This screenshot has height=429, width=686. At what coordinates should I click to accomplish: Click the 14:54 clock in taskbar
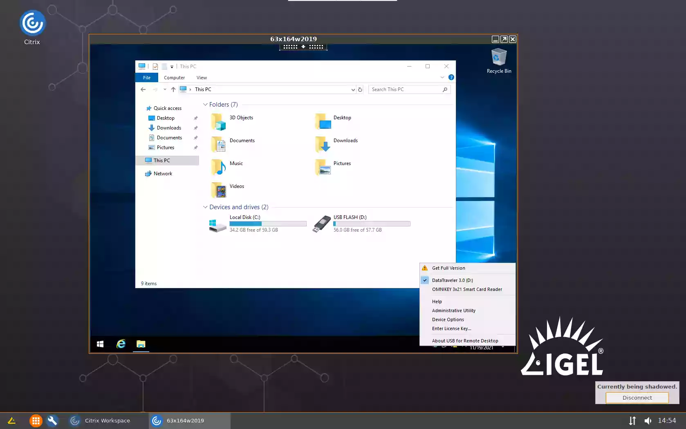(667, 420)
